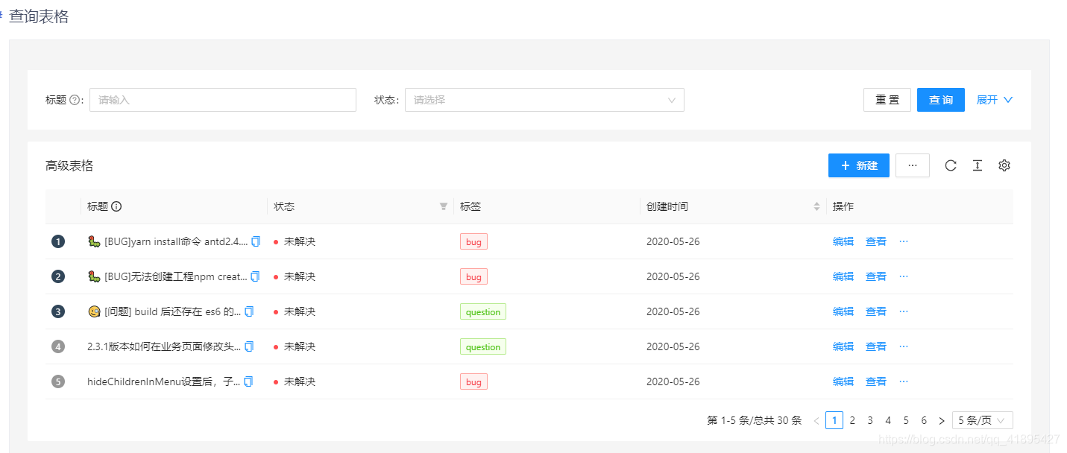
Task: Copy title of row 3 build 后还存在 es6
Action: 249,311
